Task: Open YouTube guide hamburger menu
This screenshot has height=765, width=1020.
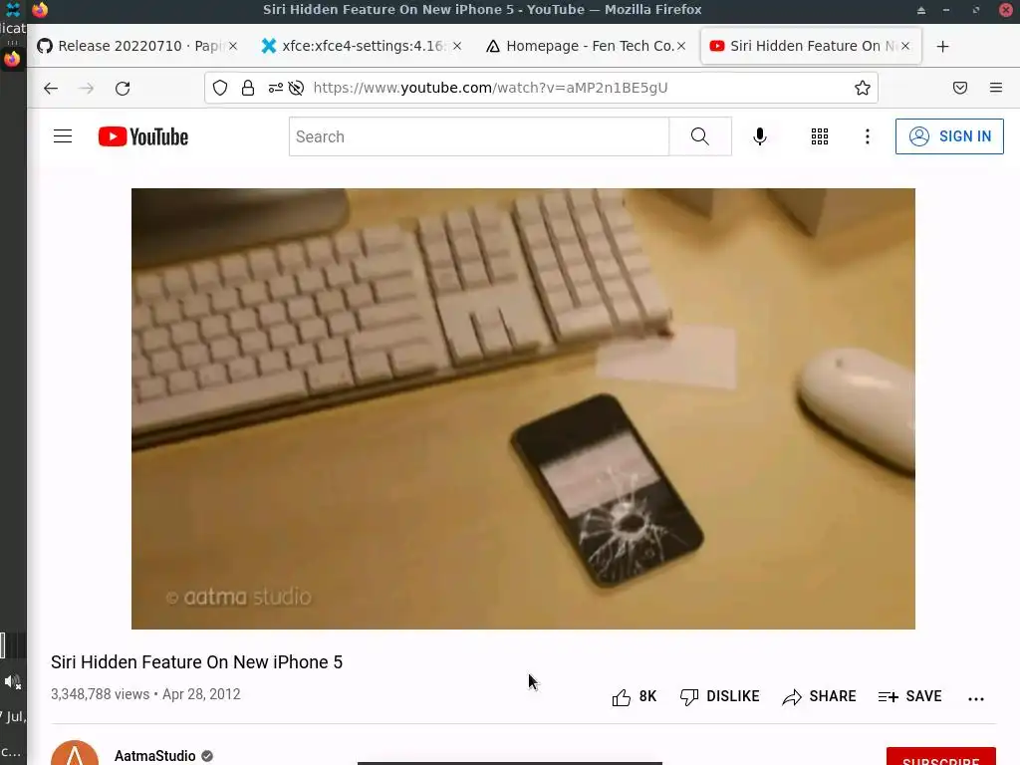Action: tap(63, 135)
